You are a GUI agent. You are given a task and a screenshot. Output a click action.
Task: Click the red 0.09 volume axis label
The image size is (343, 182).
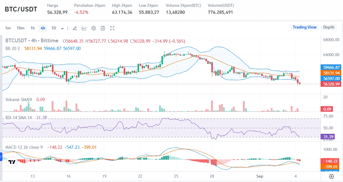(327, 109)
